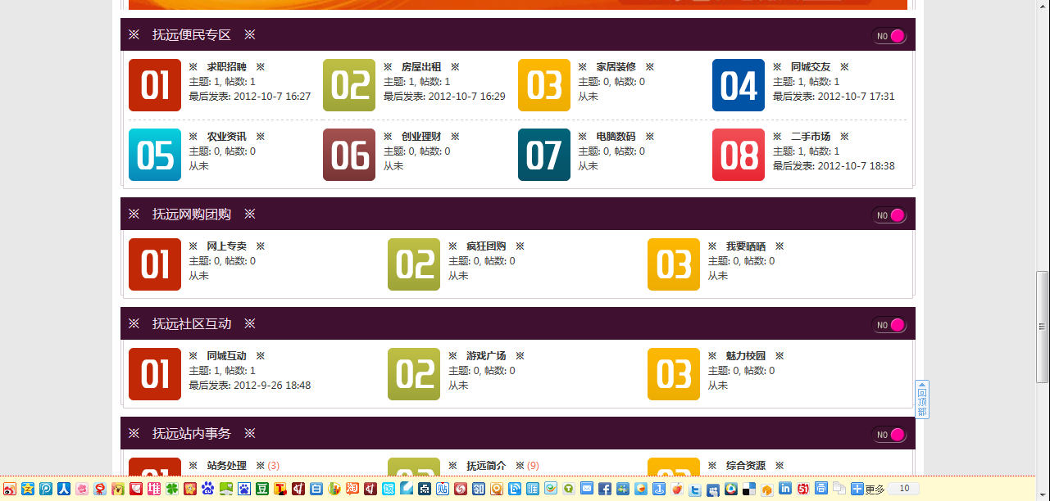
Task: Click the red 08 tile beside 二手市场
Action: [739, 155]
